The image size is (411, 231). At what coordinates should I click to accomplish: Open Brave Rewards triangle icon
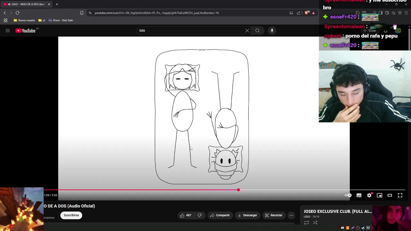pyautogui.click(x=313, y=13)
